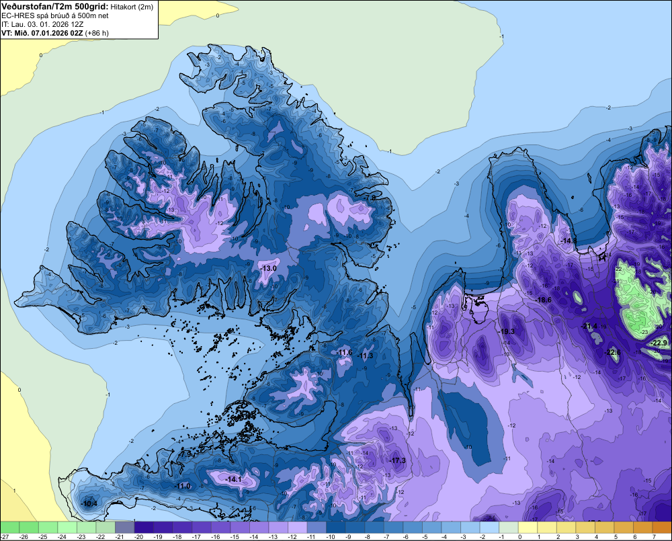
Task: Select the -21 grey-purple legend swatch
Action: tap(125, 528)
